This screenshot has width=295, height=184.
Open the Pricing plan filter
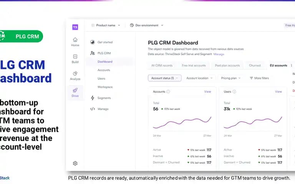(230, 78)
